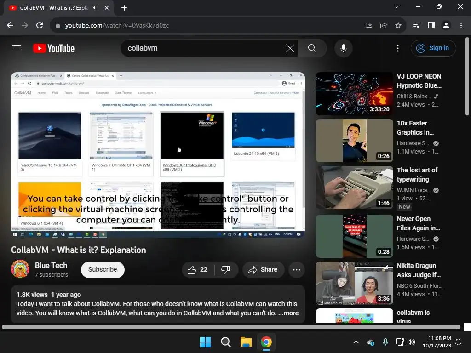Run the YouTube search with the magnifier
This screenshot has width=471, height=353.
(x=312, y=48)
